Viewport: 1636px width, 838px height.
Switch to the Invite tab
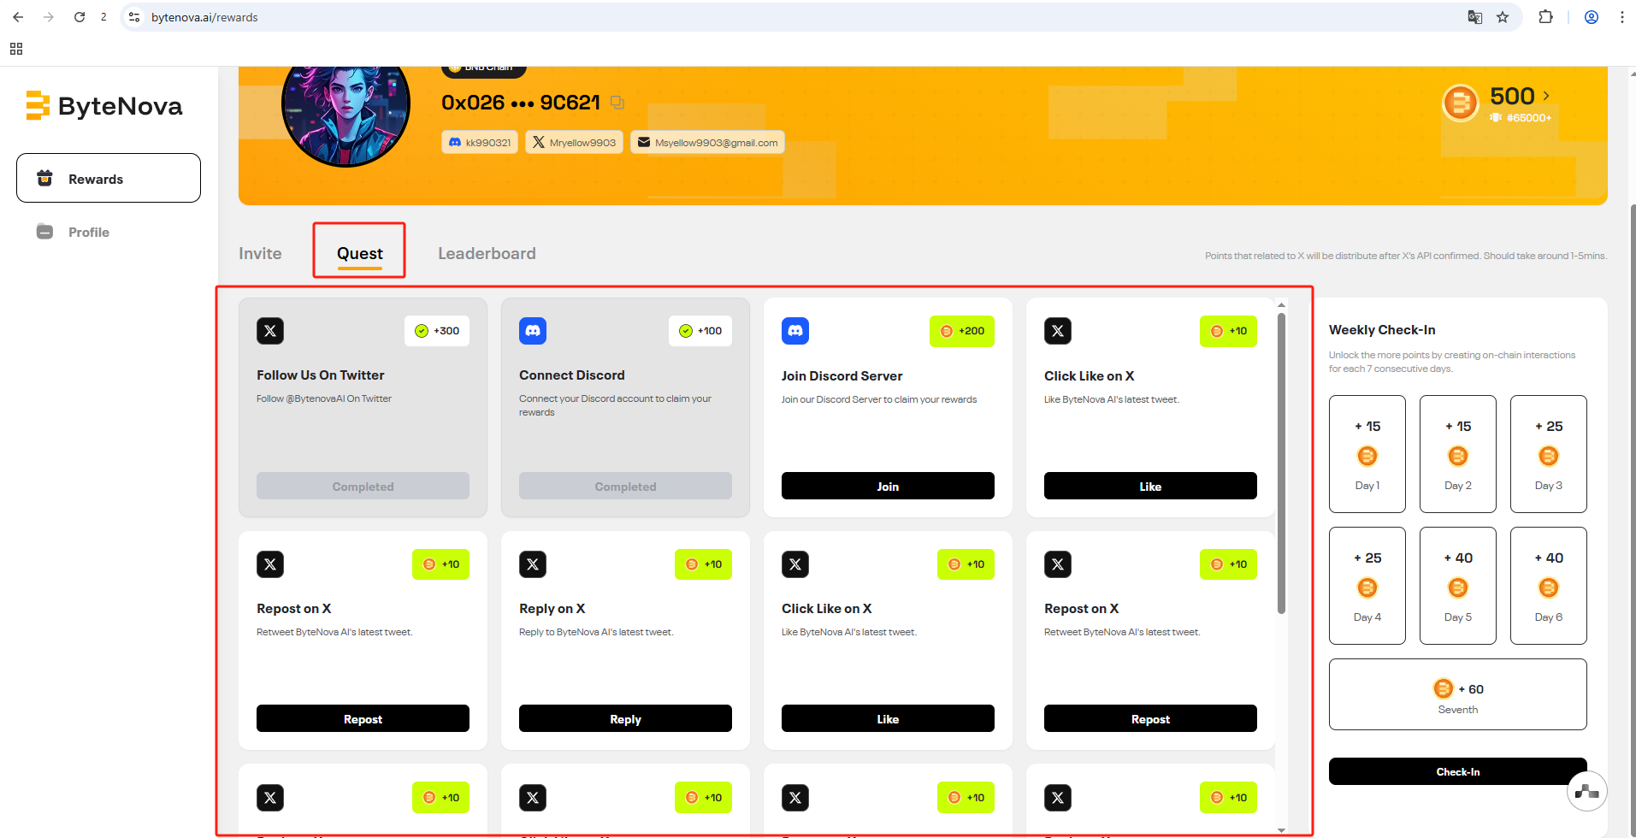260,253
